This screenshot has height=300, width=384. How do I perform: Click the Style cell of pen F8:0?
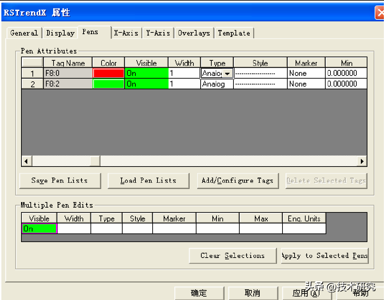[x=260, y=73]
